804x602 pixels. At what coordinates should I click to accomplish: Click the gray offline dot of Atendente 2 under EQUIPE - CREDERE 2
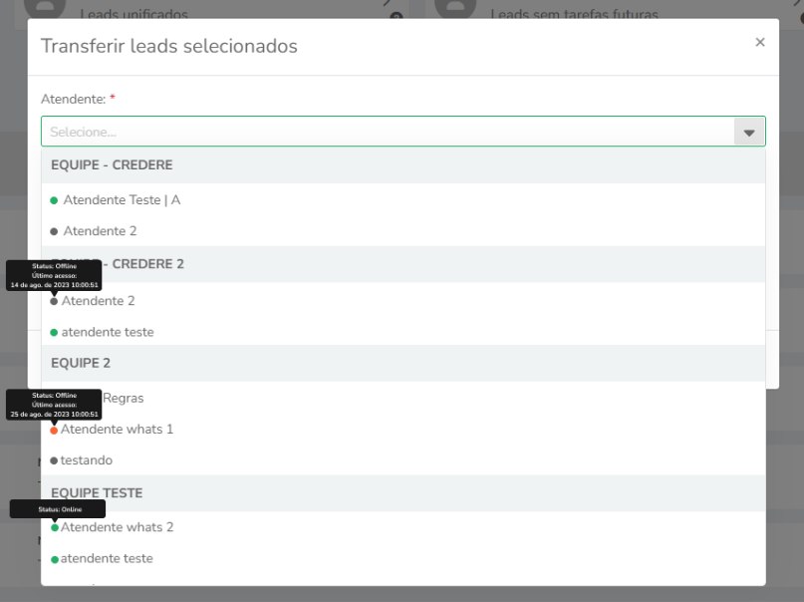point(54,301)
